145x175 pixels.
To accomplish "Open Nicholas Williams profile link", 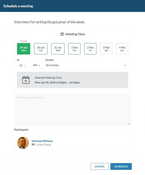I will point(42,141).
